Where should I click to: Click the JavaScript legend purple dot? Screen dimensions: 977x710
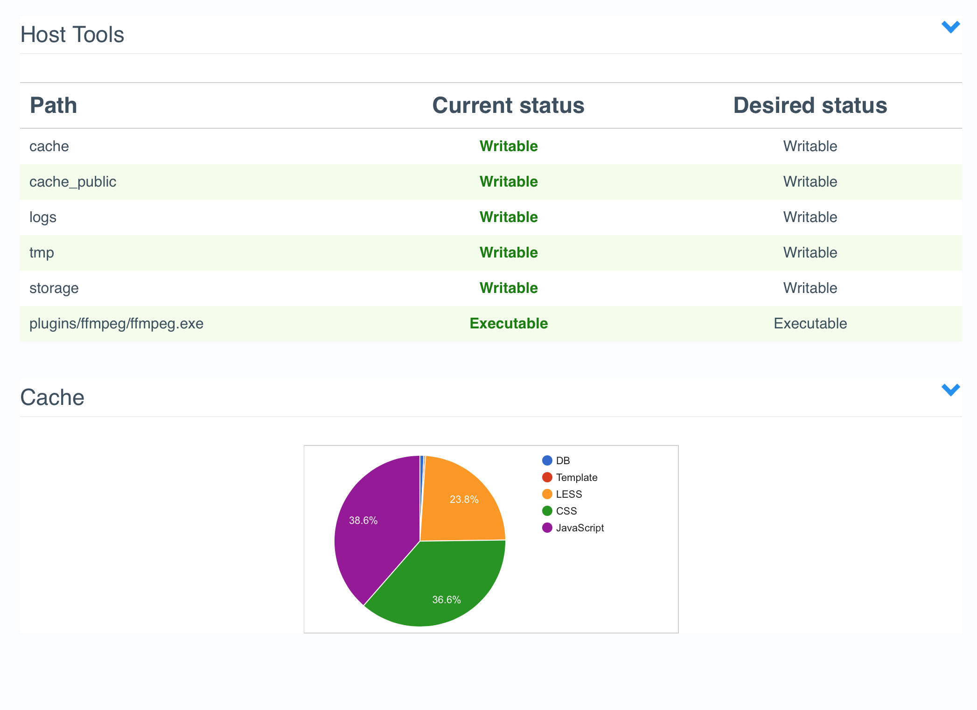tap(547, 528)
